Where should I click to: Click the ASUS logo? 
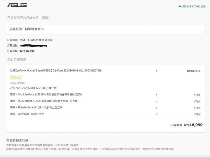pos(17,5)
